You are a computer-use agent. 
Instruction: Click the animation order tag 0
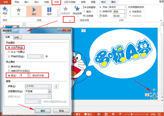point(83,31)
